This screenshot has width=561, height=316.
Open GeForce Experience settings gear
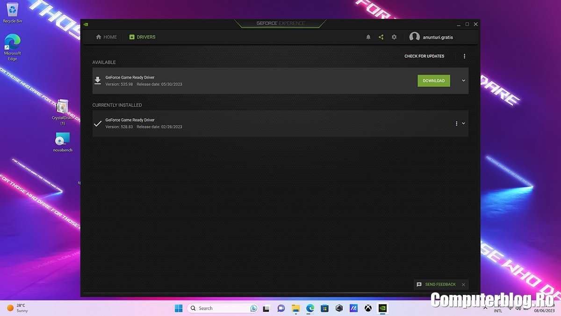click(394, 37)
